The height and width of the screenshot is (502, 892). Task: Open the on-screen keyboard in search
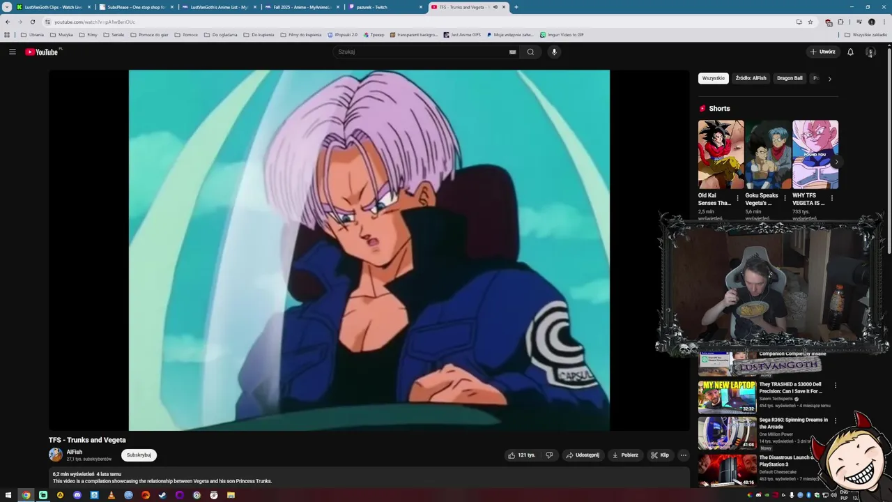click(512, 52)
